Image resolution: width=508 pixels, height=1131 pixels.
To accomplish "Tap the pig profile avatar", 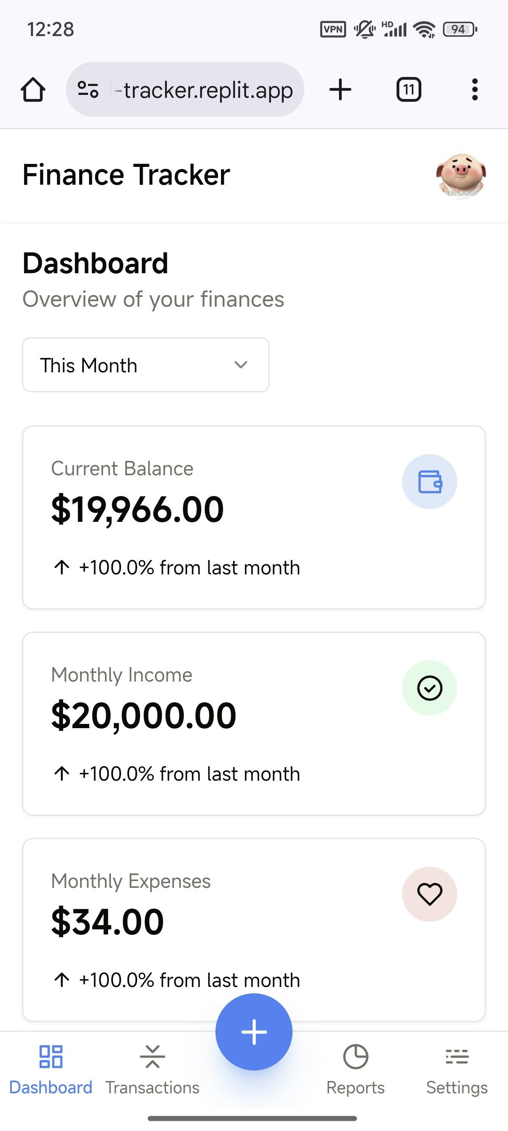I will [461, 175].
